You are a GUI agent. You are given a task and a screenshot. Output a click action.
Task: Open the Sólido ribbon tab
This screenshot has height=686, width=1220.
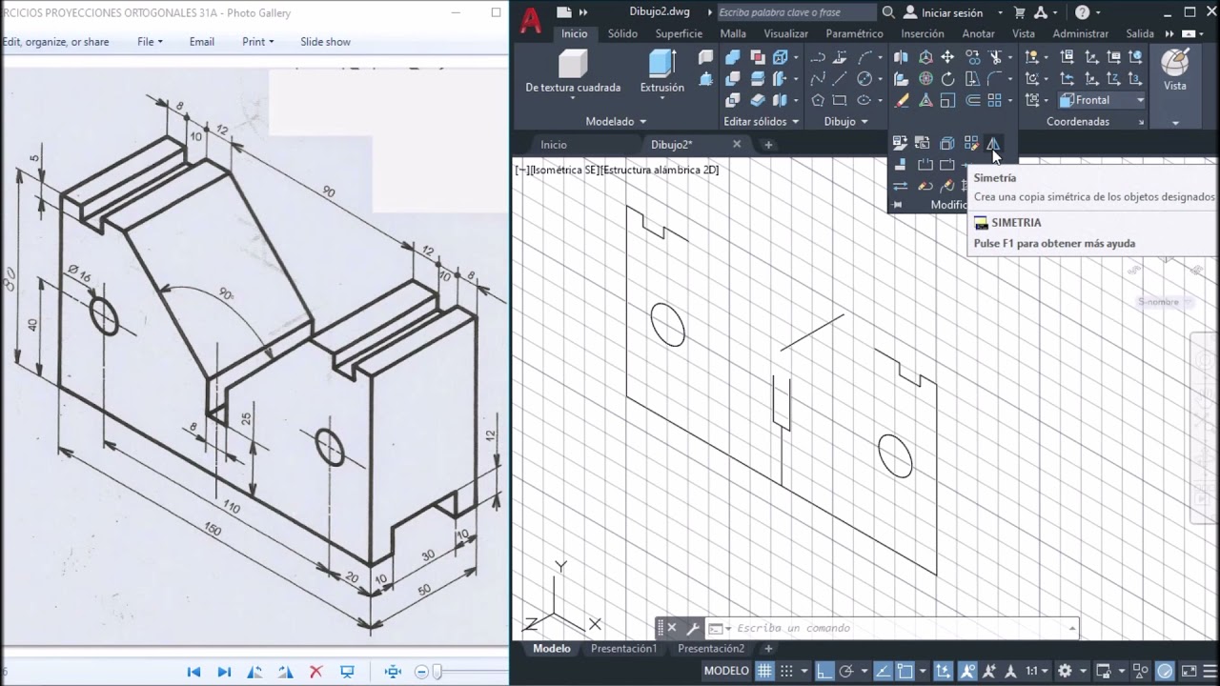tap(622, 33)
